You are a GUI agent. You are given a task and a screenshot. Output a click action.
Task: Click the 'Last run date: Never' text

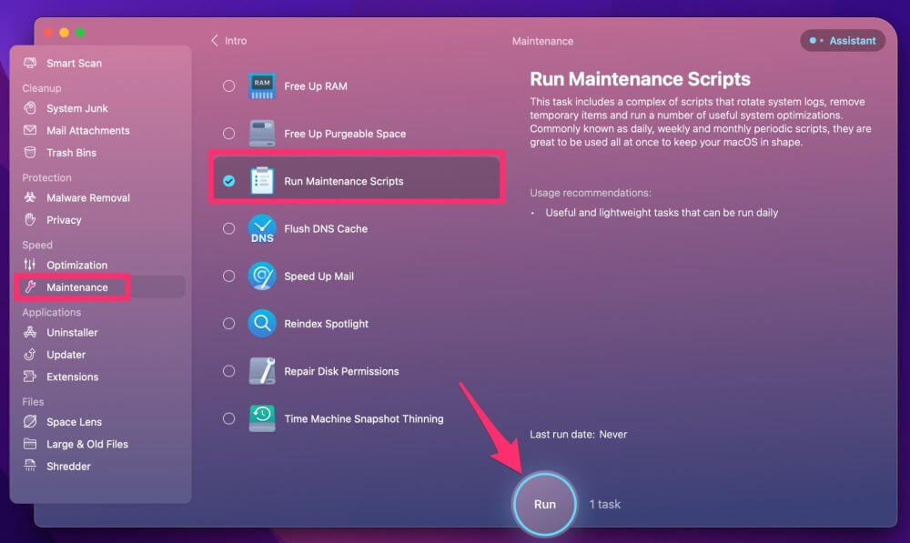point(578,434)
